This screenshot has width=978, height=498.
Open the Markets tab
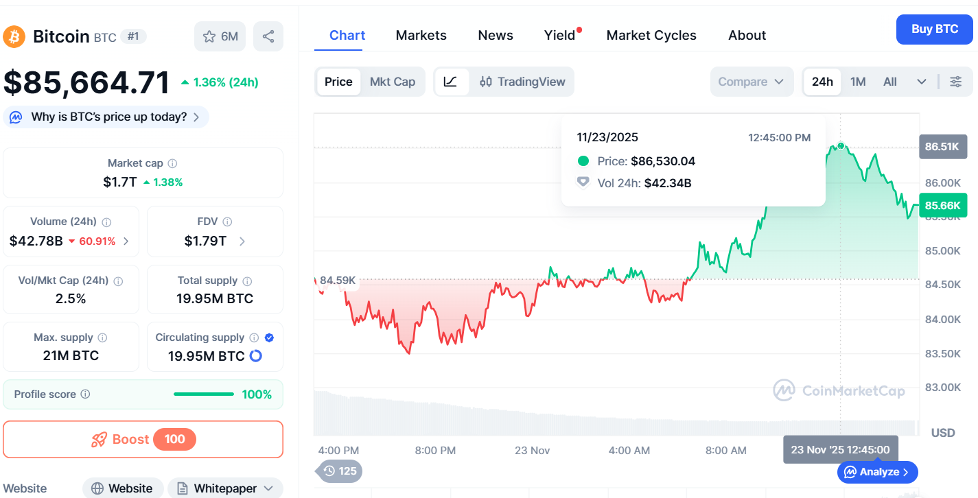pos(421,35)
